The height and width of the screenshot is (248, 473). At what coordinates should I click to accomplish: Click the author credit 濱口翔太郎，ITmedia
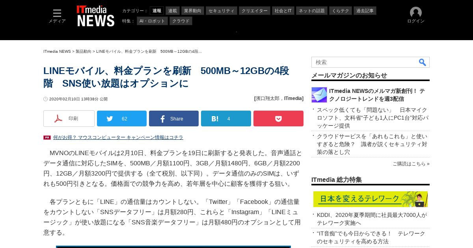[x=279, y=98]
